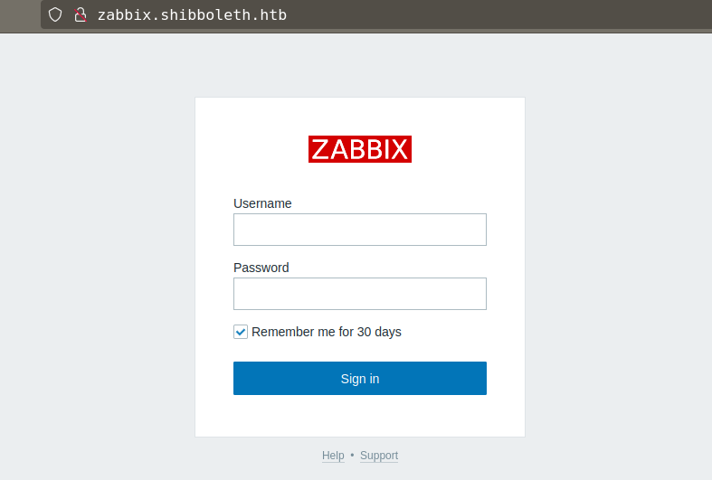Click the ZABBIX logo

pyautogui.click(x=360, y=149)
